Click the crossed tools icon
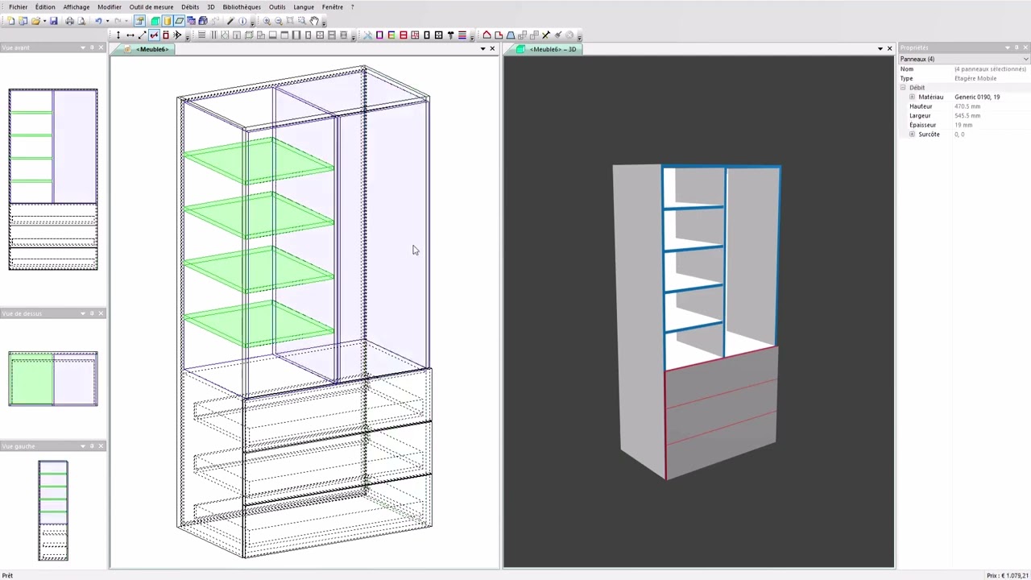 367,35
